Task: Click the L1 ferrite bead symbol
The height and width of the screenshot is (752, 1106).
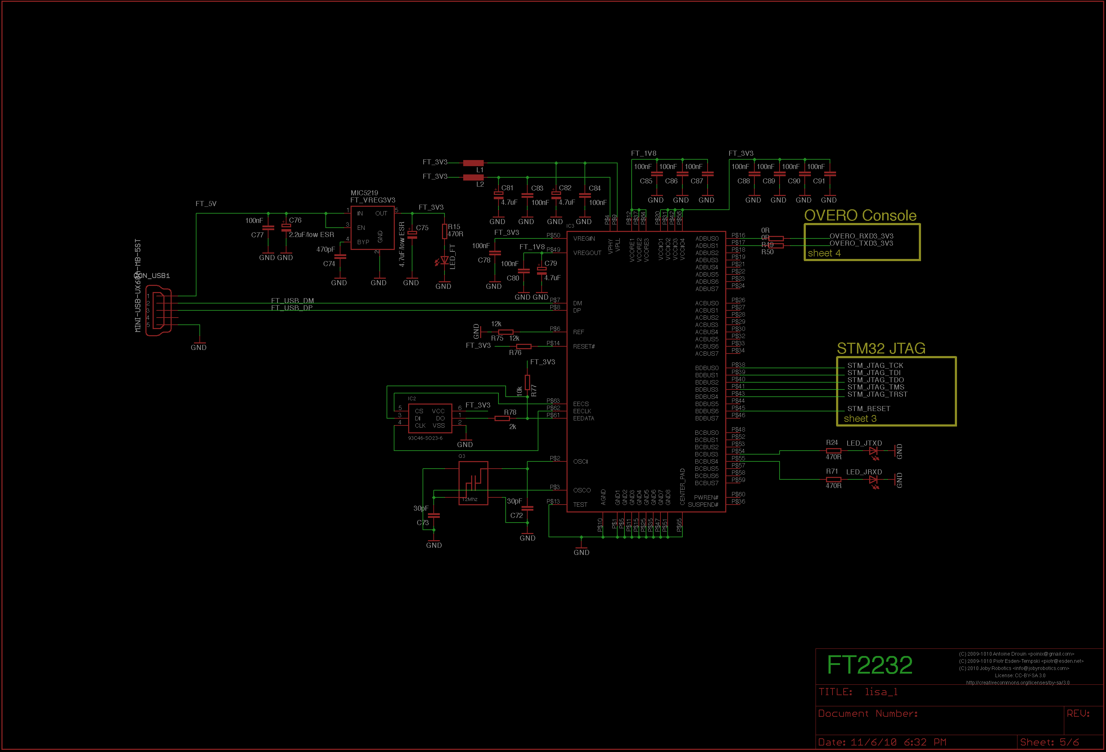Action: tap(473, 163)
